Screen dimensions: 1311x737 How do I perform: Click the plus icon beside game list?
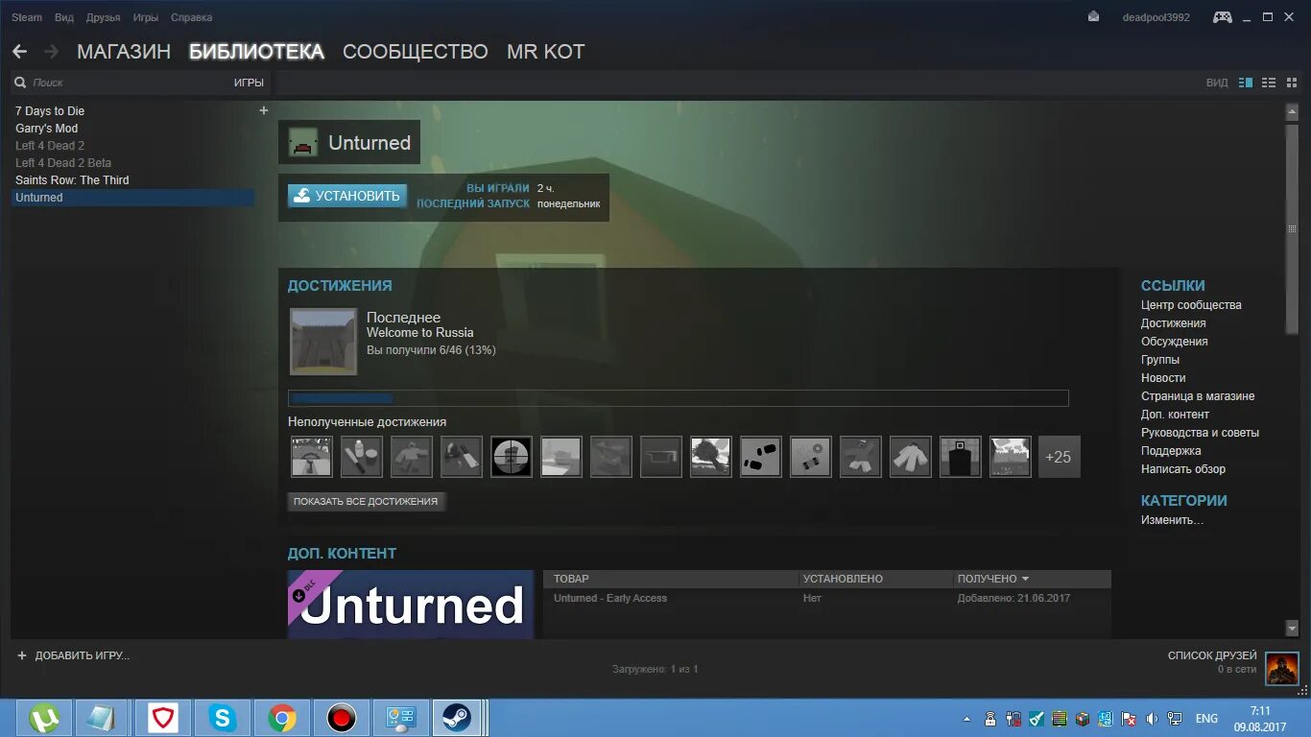tap(264, 110)
